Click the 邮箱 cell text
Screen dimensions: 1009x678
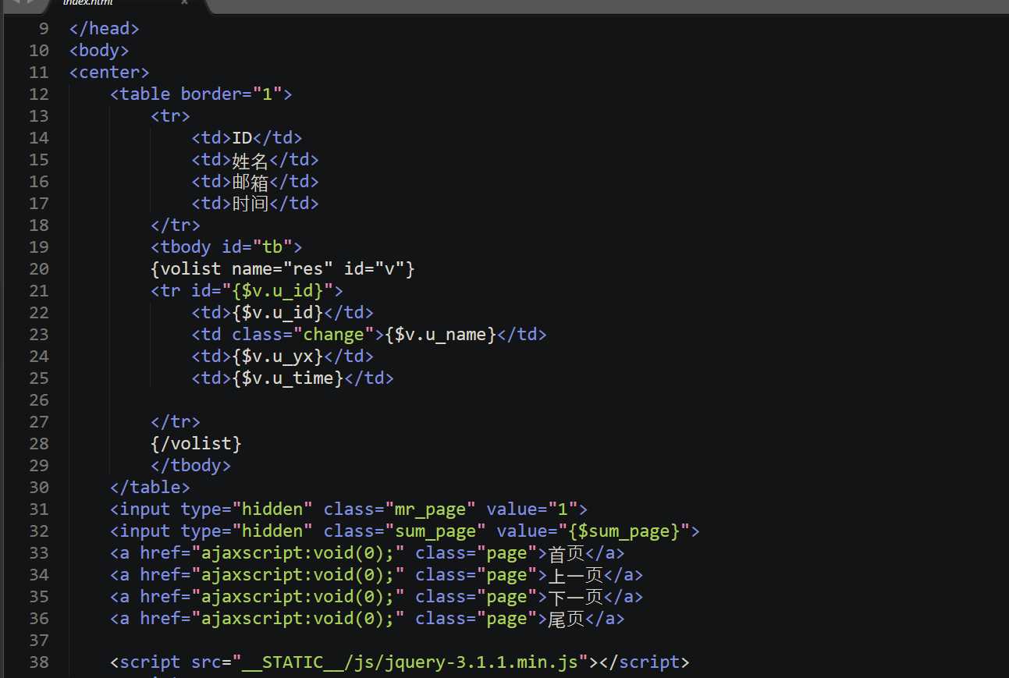250,182
